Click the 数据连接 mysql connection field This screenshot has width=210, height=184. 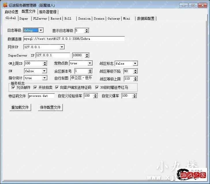tap(74, 39)
